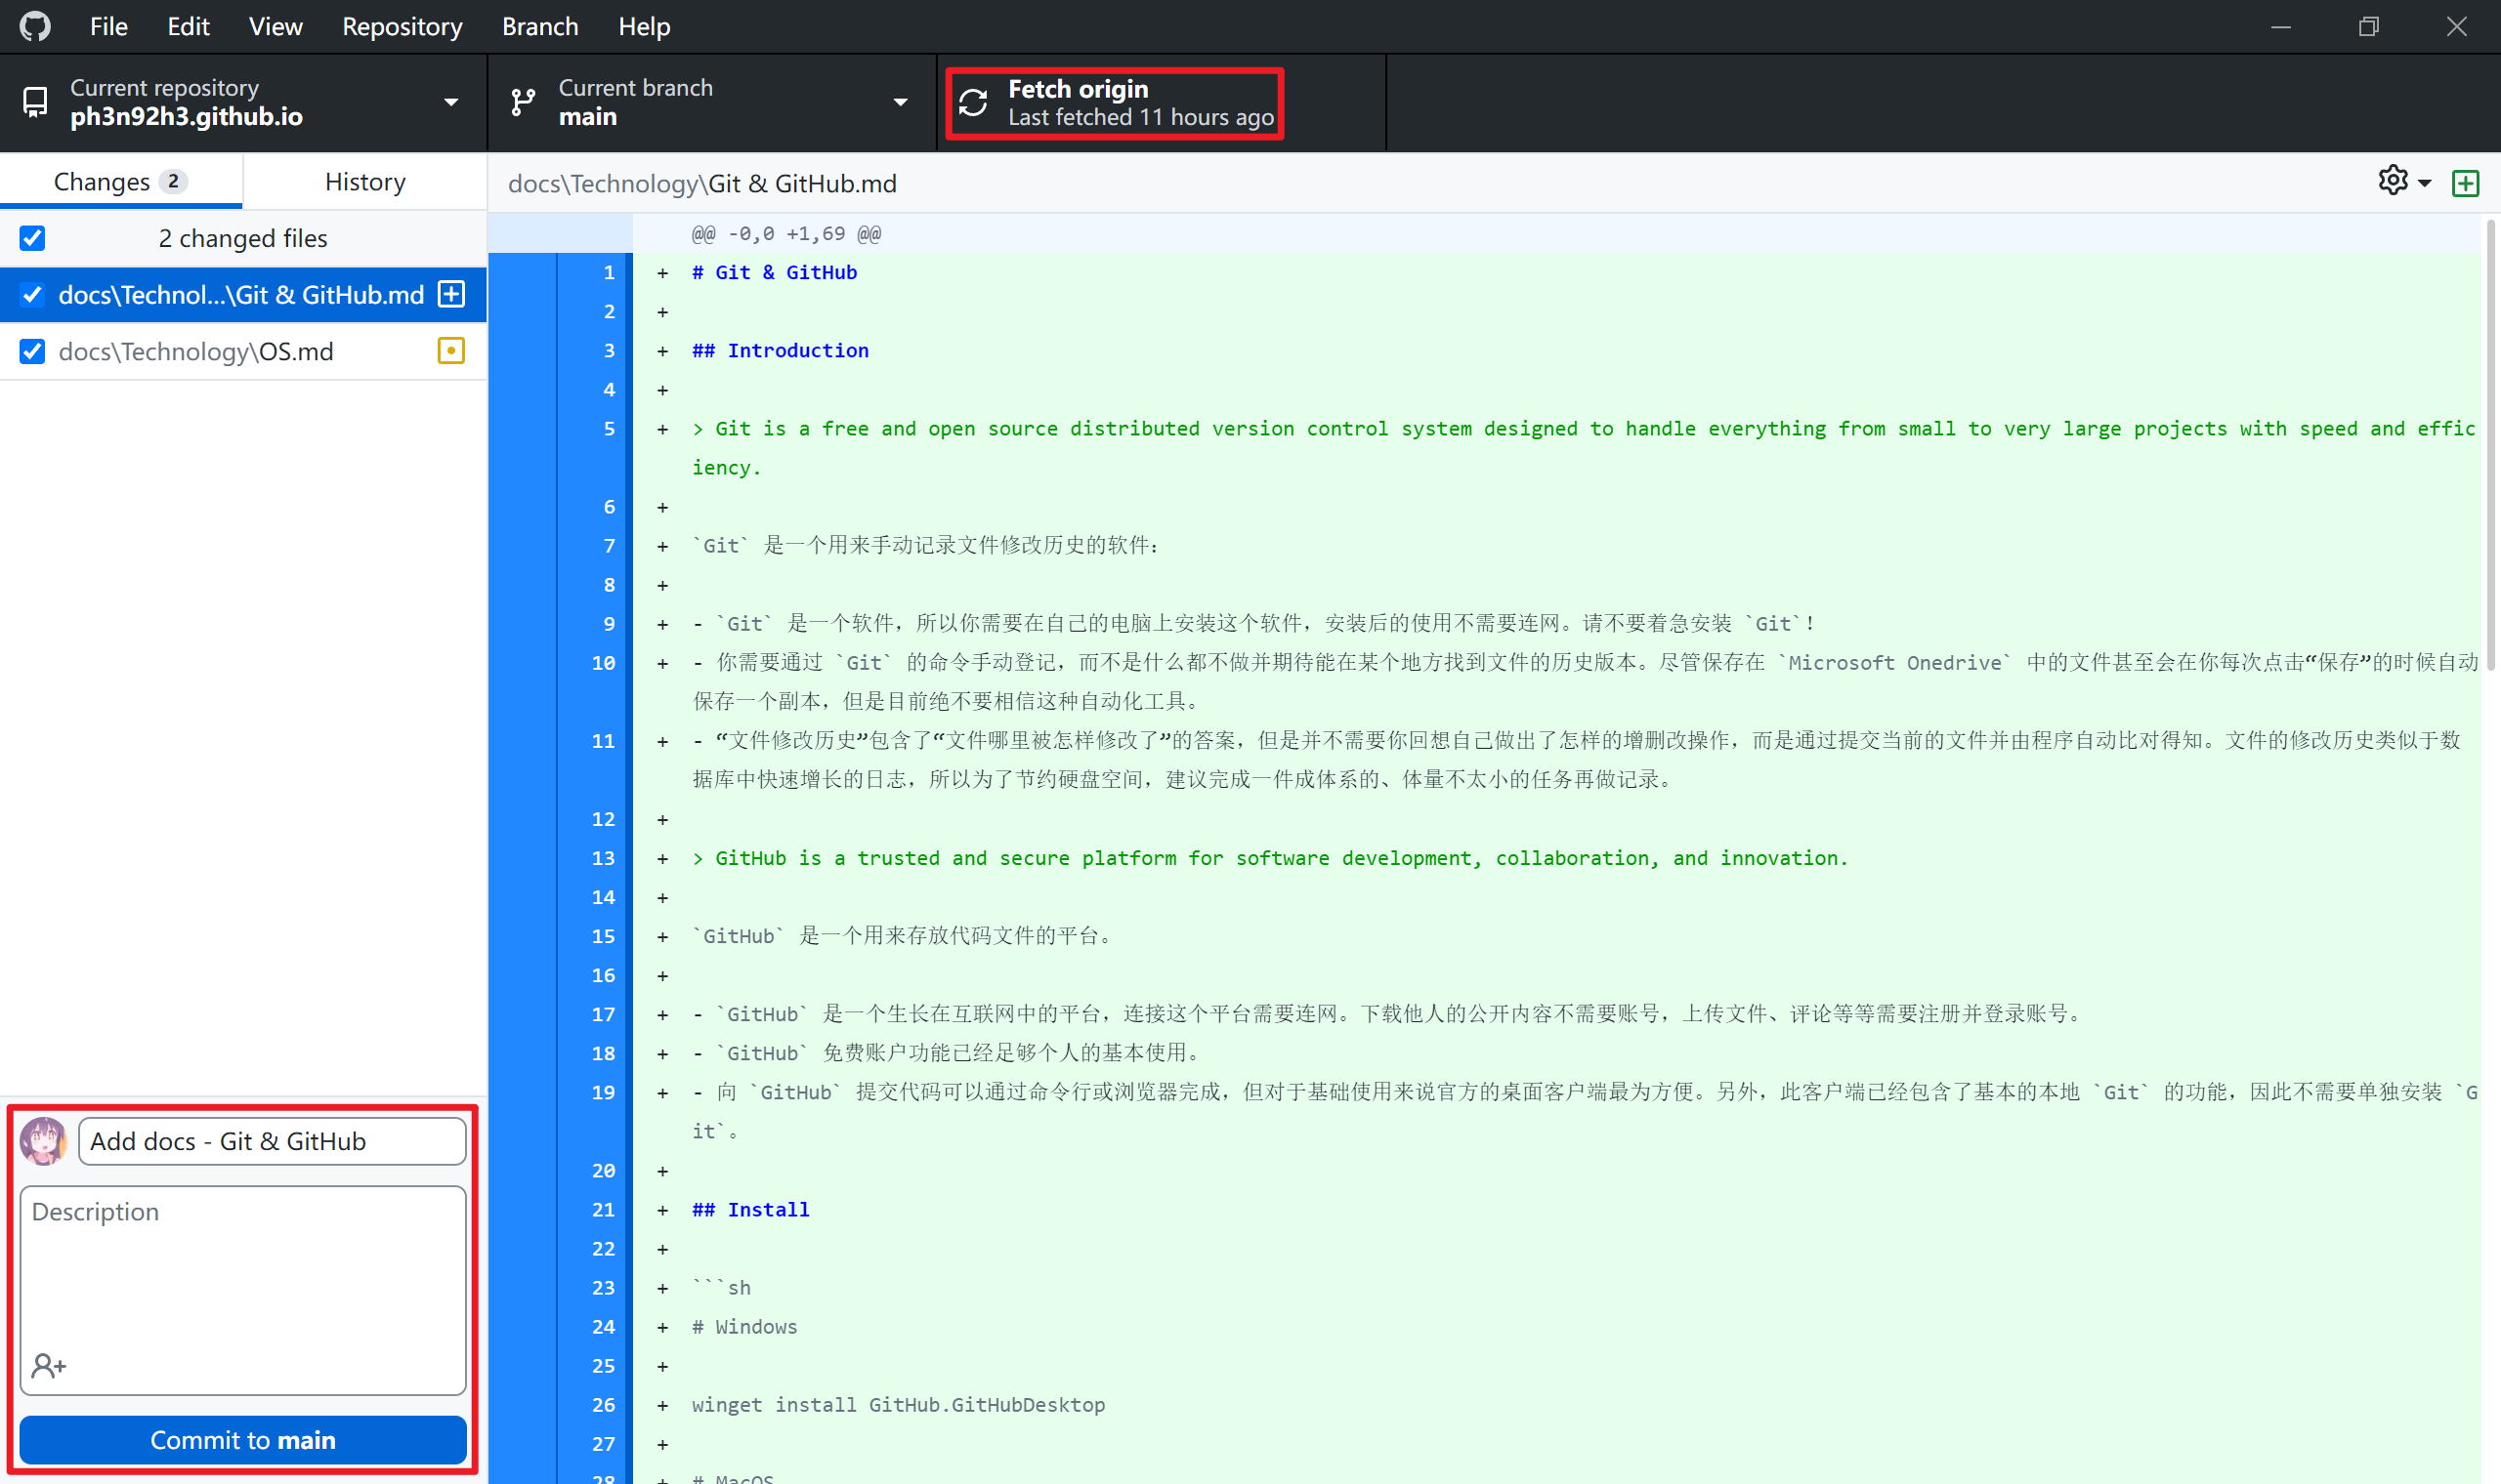This screenshot has width=2501, height=1484.
Task: Open the Current repository dropdown
Action: (x=450, y=102)
